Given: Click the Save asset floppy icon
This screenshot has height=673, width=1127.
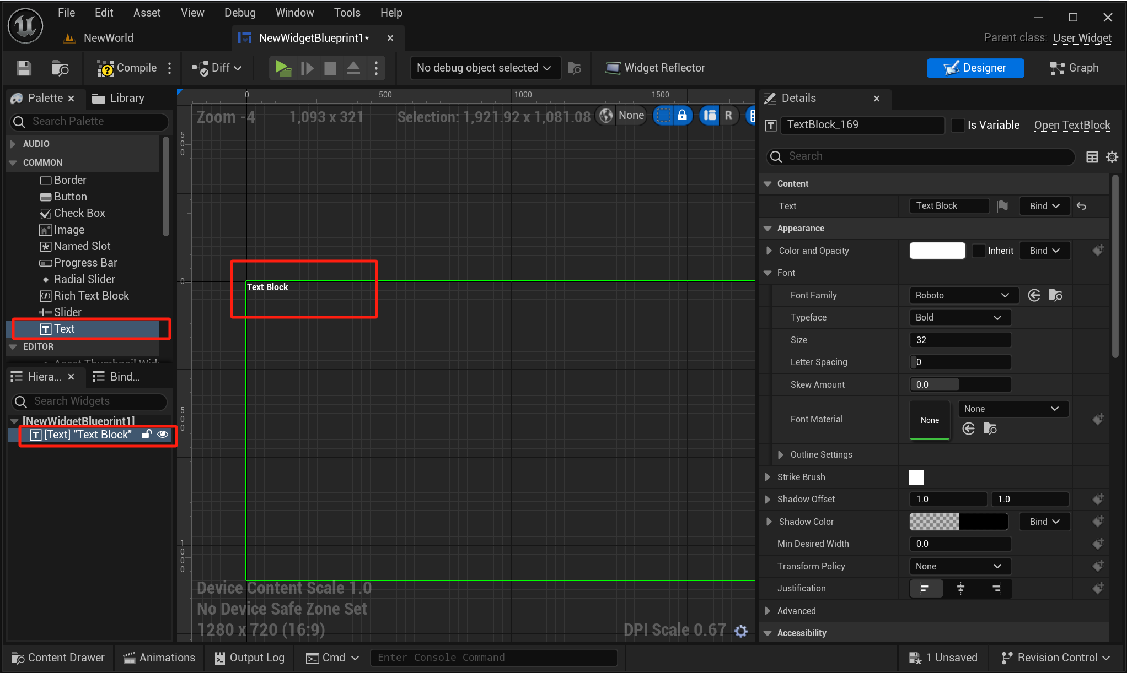Looking at the screenshot, I should [x=24, y=68].
